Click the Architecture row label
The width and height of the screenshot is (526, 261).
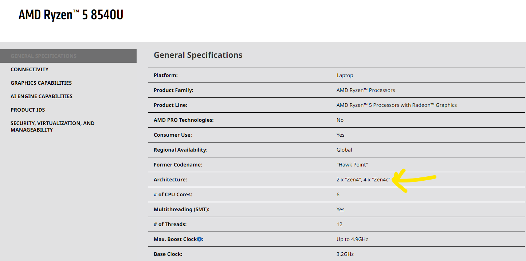[x=170, y=180]
